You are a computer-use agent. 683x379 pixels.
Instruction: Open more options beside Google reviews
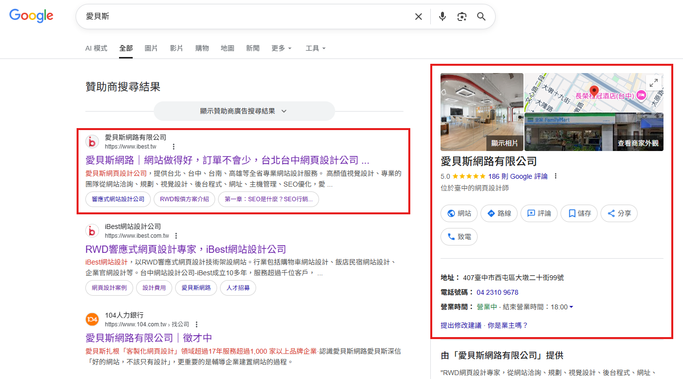(x=555, y=176)
